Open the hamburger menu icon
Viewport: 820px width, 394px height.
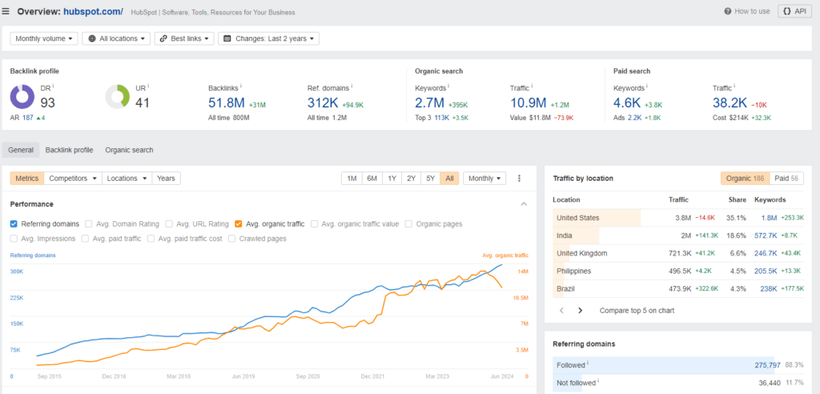click(6, 11)
